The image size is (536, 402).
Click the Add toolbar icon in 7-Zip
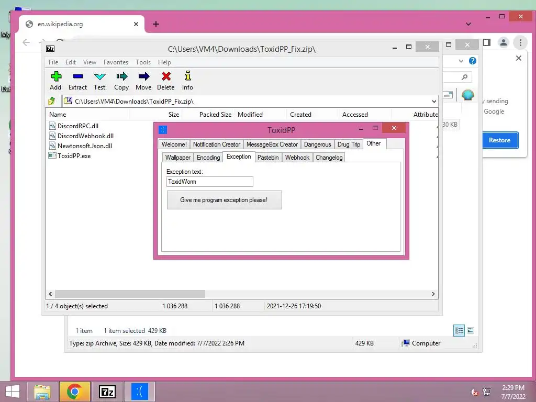click(x=56, y=76)
